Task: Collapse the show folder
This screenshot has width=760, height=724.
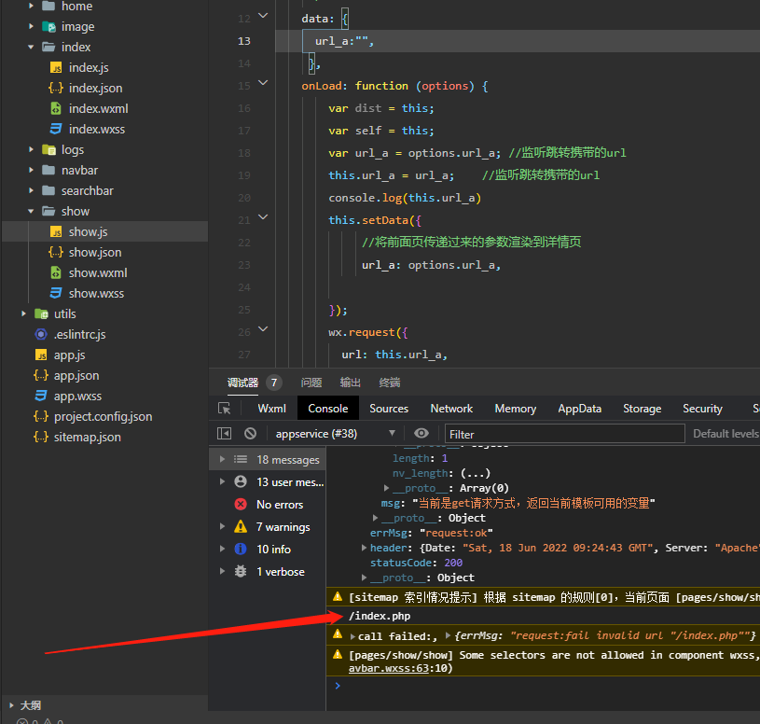Action: click(x=31, y=211)
